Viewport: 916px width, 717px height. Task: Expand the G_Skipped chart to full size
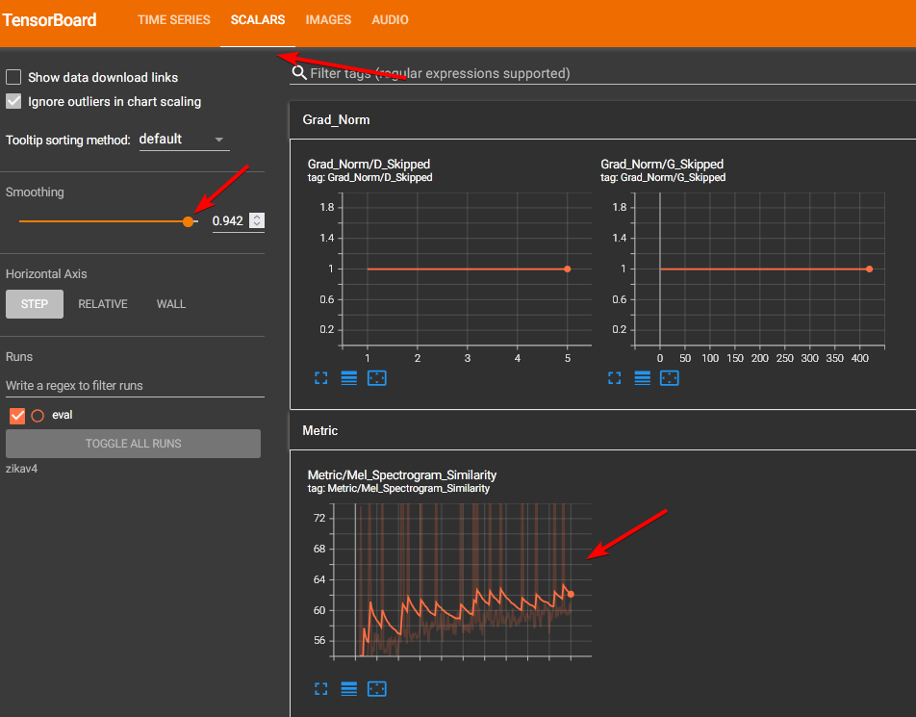point(614,378)
